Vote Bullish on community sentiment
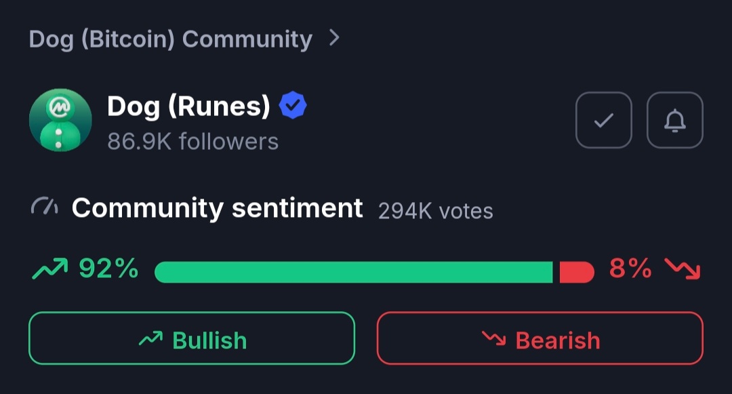The height and width of the screenshot is (394, 732). 192,338
